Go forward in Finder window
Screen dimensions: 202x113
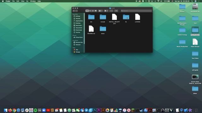(76, 11)
